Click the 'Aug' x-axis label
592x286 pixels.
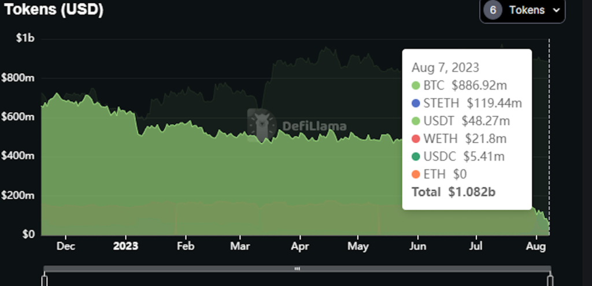click(x=536, y=246)
